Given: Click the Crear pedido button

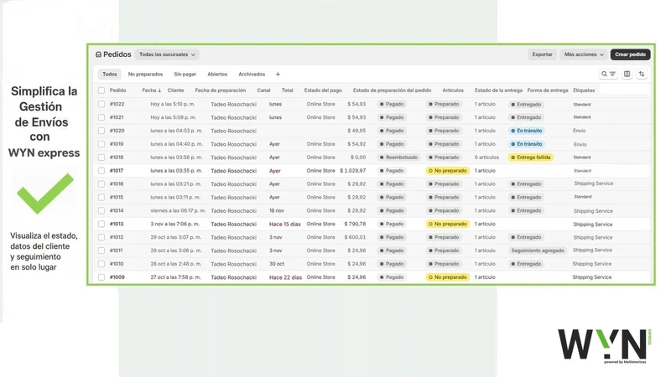Looking at the screenshot, I should [x=631, y=54].
